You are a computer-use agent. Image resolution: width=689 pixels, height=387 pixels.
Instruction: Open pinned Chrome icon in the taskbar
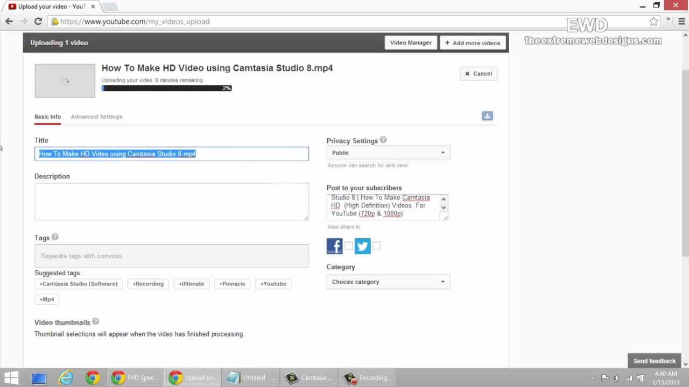pyautogui.click(x=93, y=377)
